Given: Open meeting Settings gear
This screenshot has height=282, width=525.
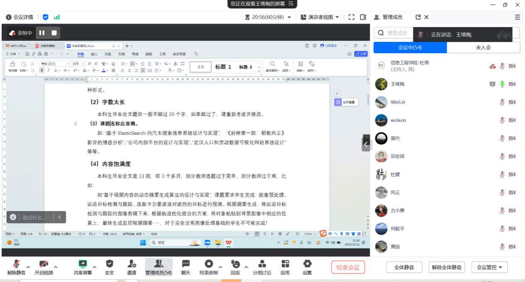Looking at the screenshot, I should (307, 264).
